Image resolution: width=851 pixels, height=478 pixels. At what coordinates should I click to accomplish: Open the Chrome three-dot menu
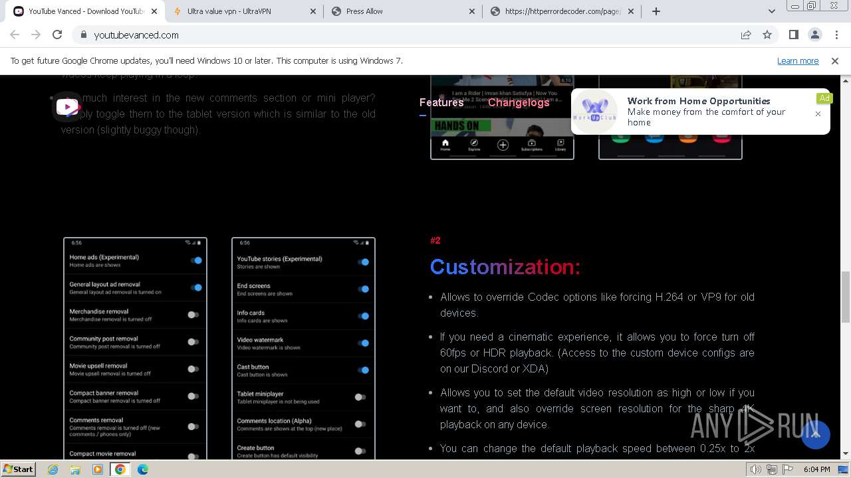pyautogui.click(x=836, y=35)
